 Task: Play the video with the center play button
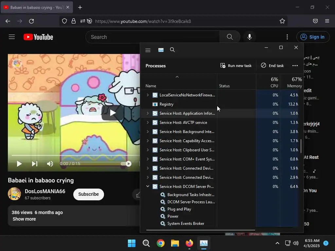click(x=113, y=113)
